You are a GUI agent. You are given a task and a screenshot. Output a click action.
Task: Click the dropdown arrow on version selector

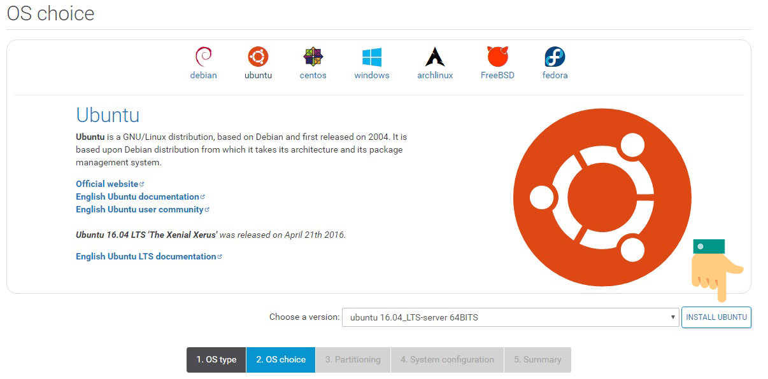tap(672, 317)
